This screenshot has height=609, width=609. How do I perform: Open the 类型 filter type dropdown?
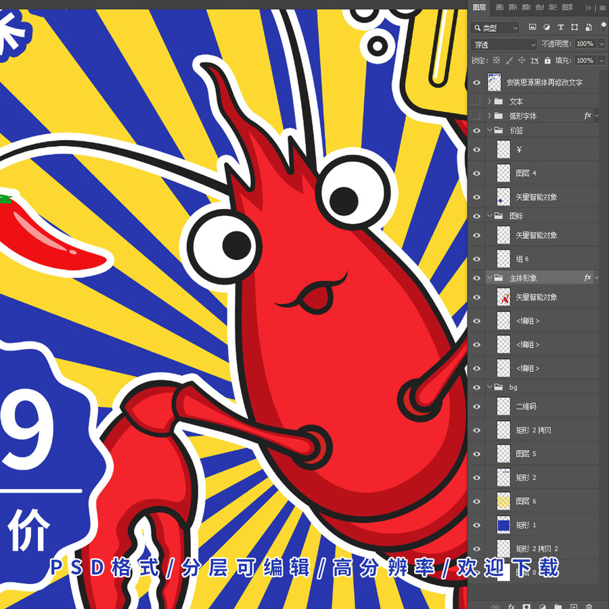coord(495,28)
